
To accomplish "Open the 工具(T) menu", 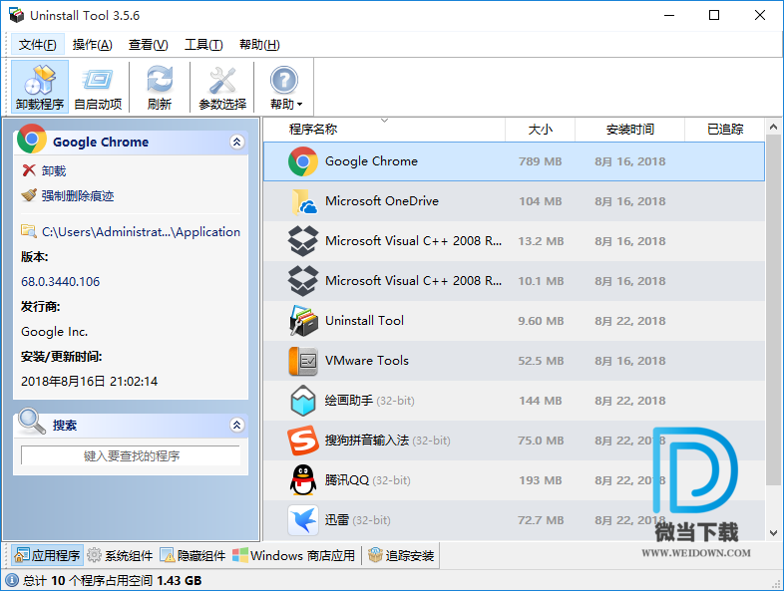I will click(x=203, y=45).
